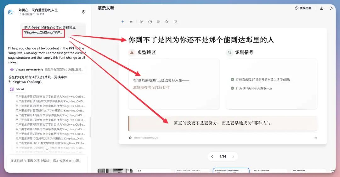Click the scroll-down arrow in the chat

click(x=47, y=148)
